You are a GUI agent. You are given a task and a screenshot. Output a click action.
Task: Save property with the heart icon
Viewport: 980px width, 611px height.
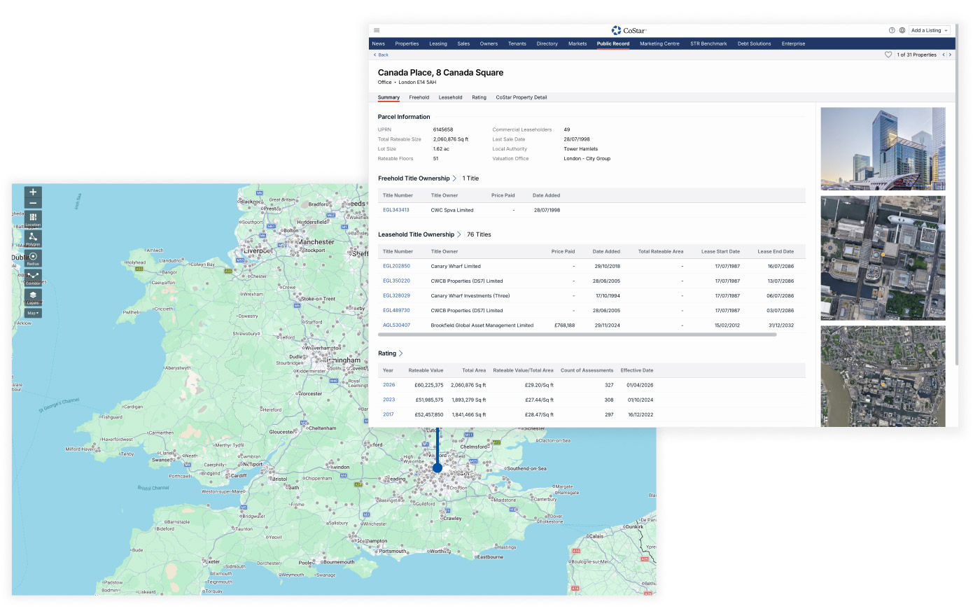[888, 55]
